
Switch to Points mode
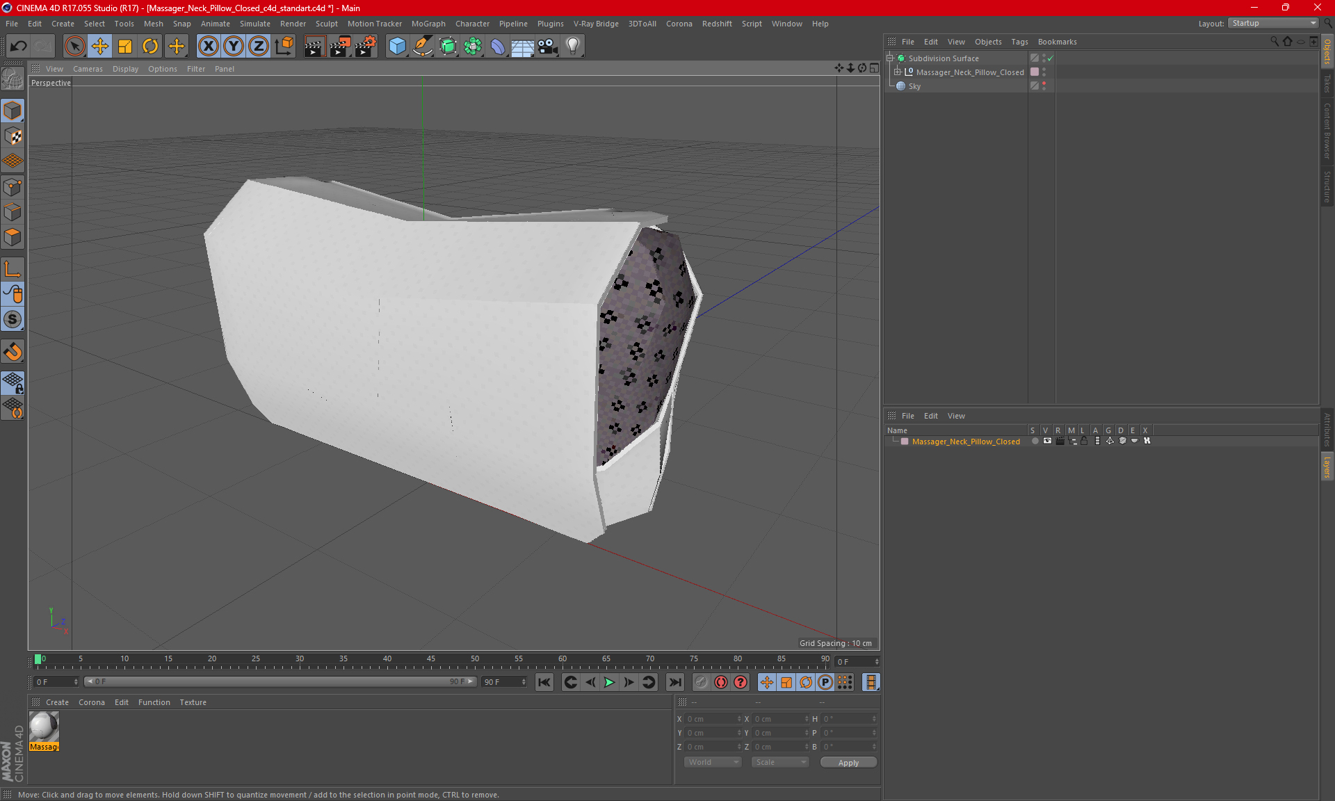pyautogui.click(x=13, y=187)
